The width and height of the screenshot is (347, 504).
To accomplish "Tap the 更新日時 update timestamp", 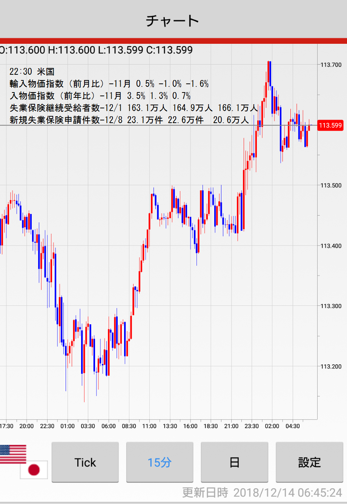I will click(262, 493).
